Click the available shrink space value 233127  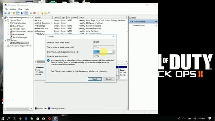103,47
